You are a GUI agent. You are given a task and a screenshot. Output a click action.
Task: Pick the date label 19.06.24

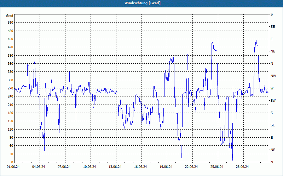pyautogui.click(x=166, y=167)
